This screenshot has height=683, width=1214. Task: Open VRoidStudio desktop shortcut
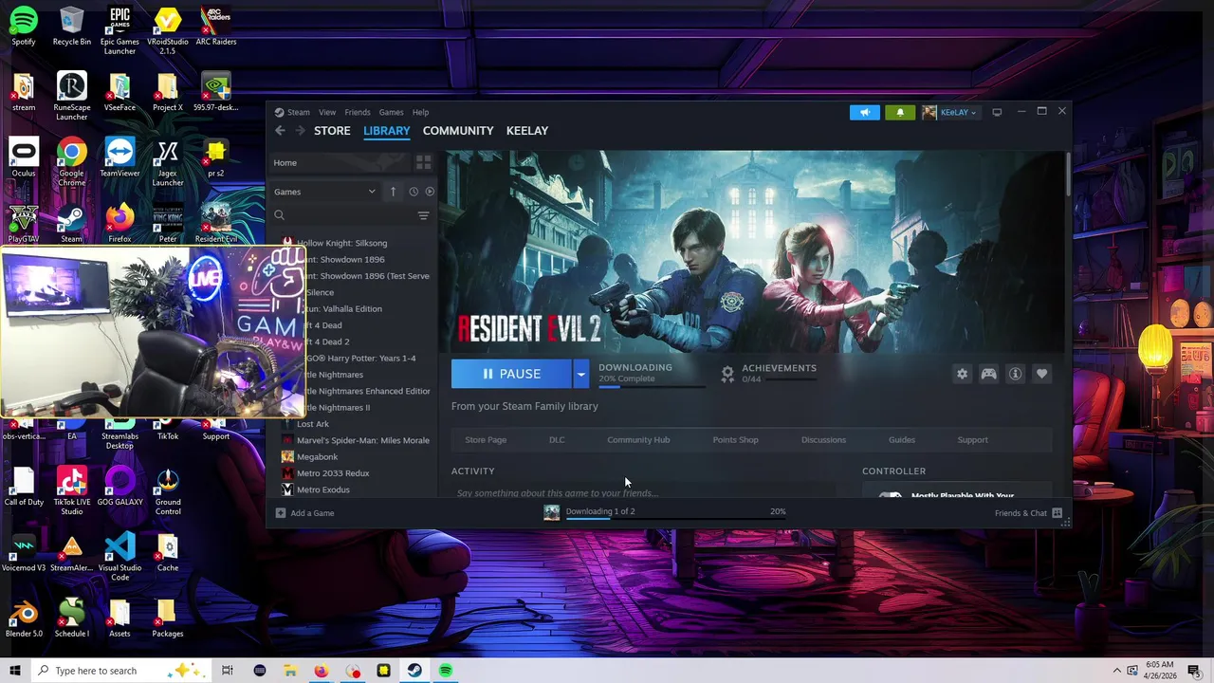pyautogui.click(x=168, y=30)
